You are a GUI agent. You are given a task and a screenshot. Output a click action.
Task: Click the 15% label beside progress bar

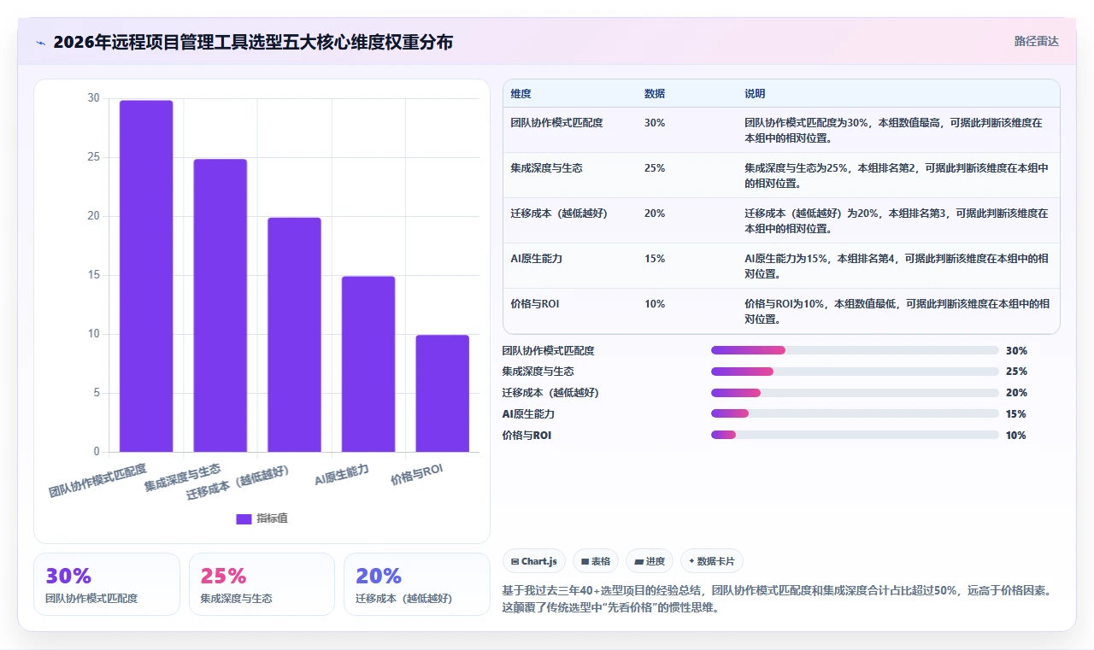[x=1016, y=414]
